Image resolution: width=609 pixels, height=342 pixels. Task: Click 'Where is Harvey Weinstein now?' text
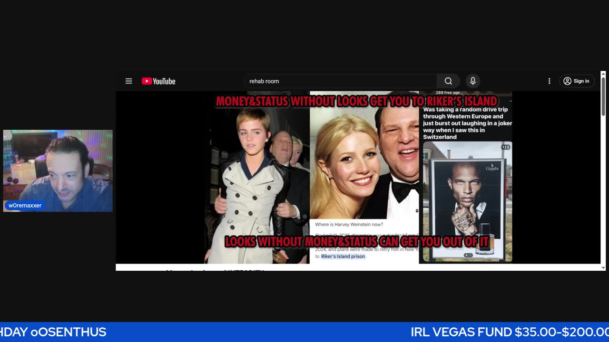pos(349,225)
